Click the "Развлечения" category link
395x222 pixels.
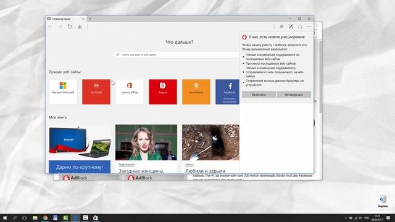click(126, 165)
